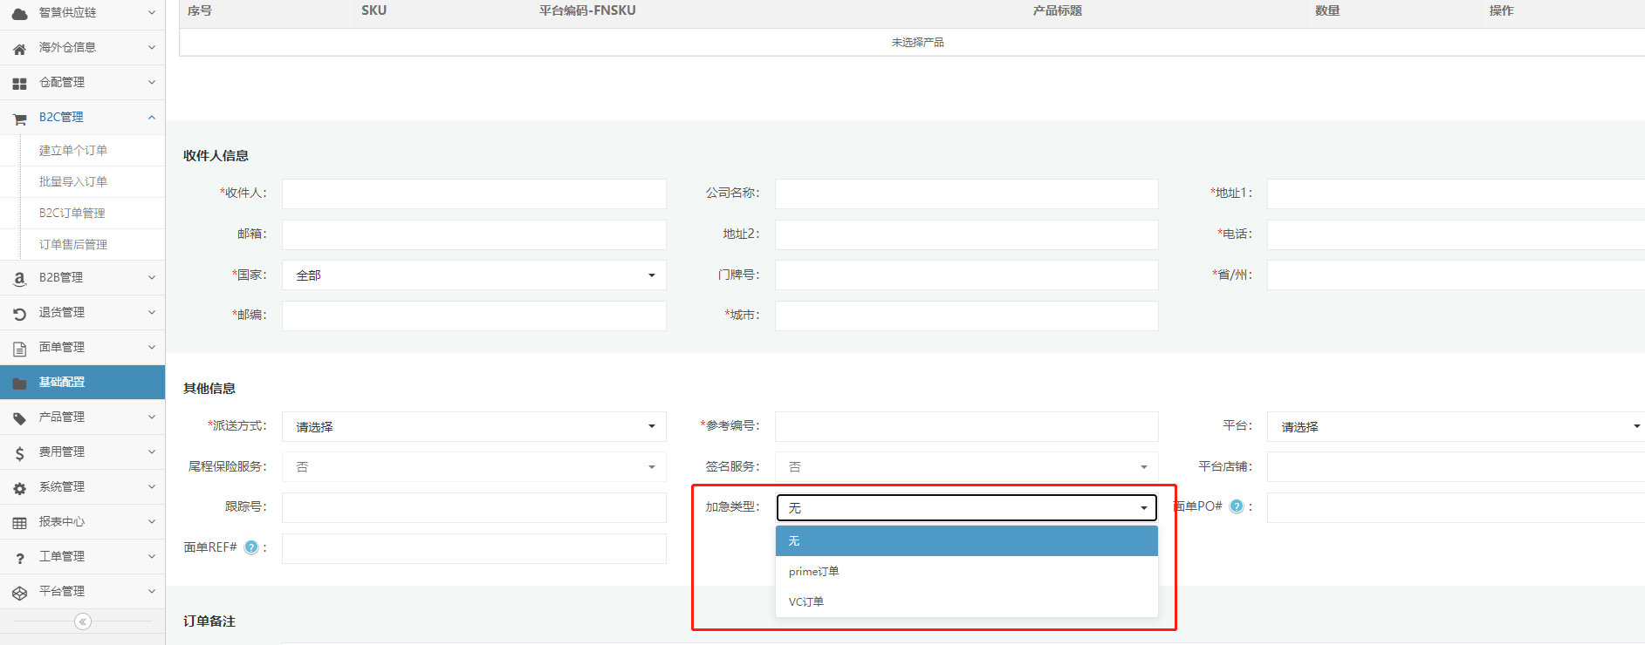Click the return arrow icon beside 退货管理
This screenshot has height=645, width=1645.
click(19, 314)
